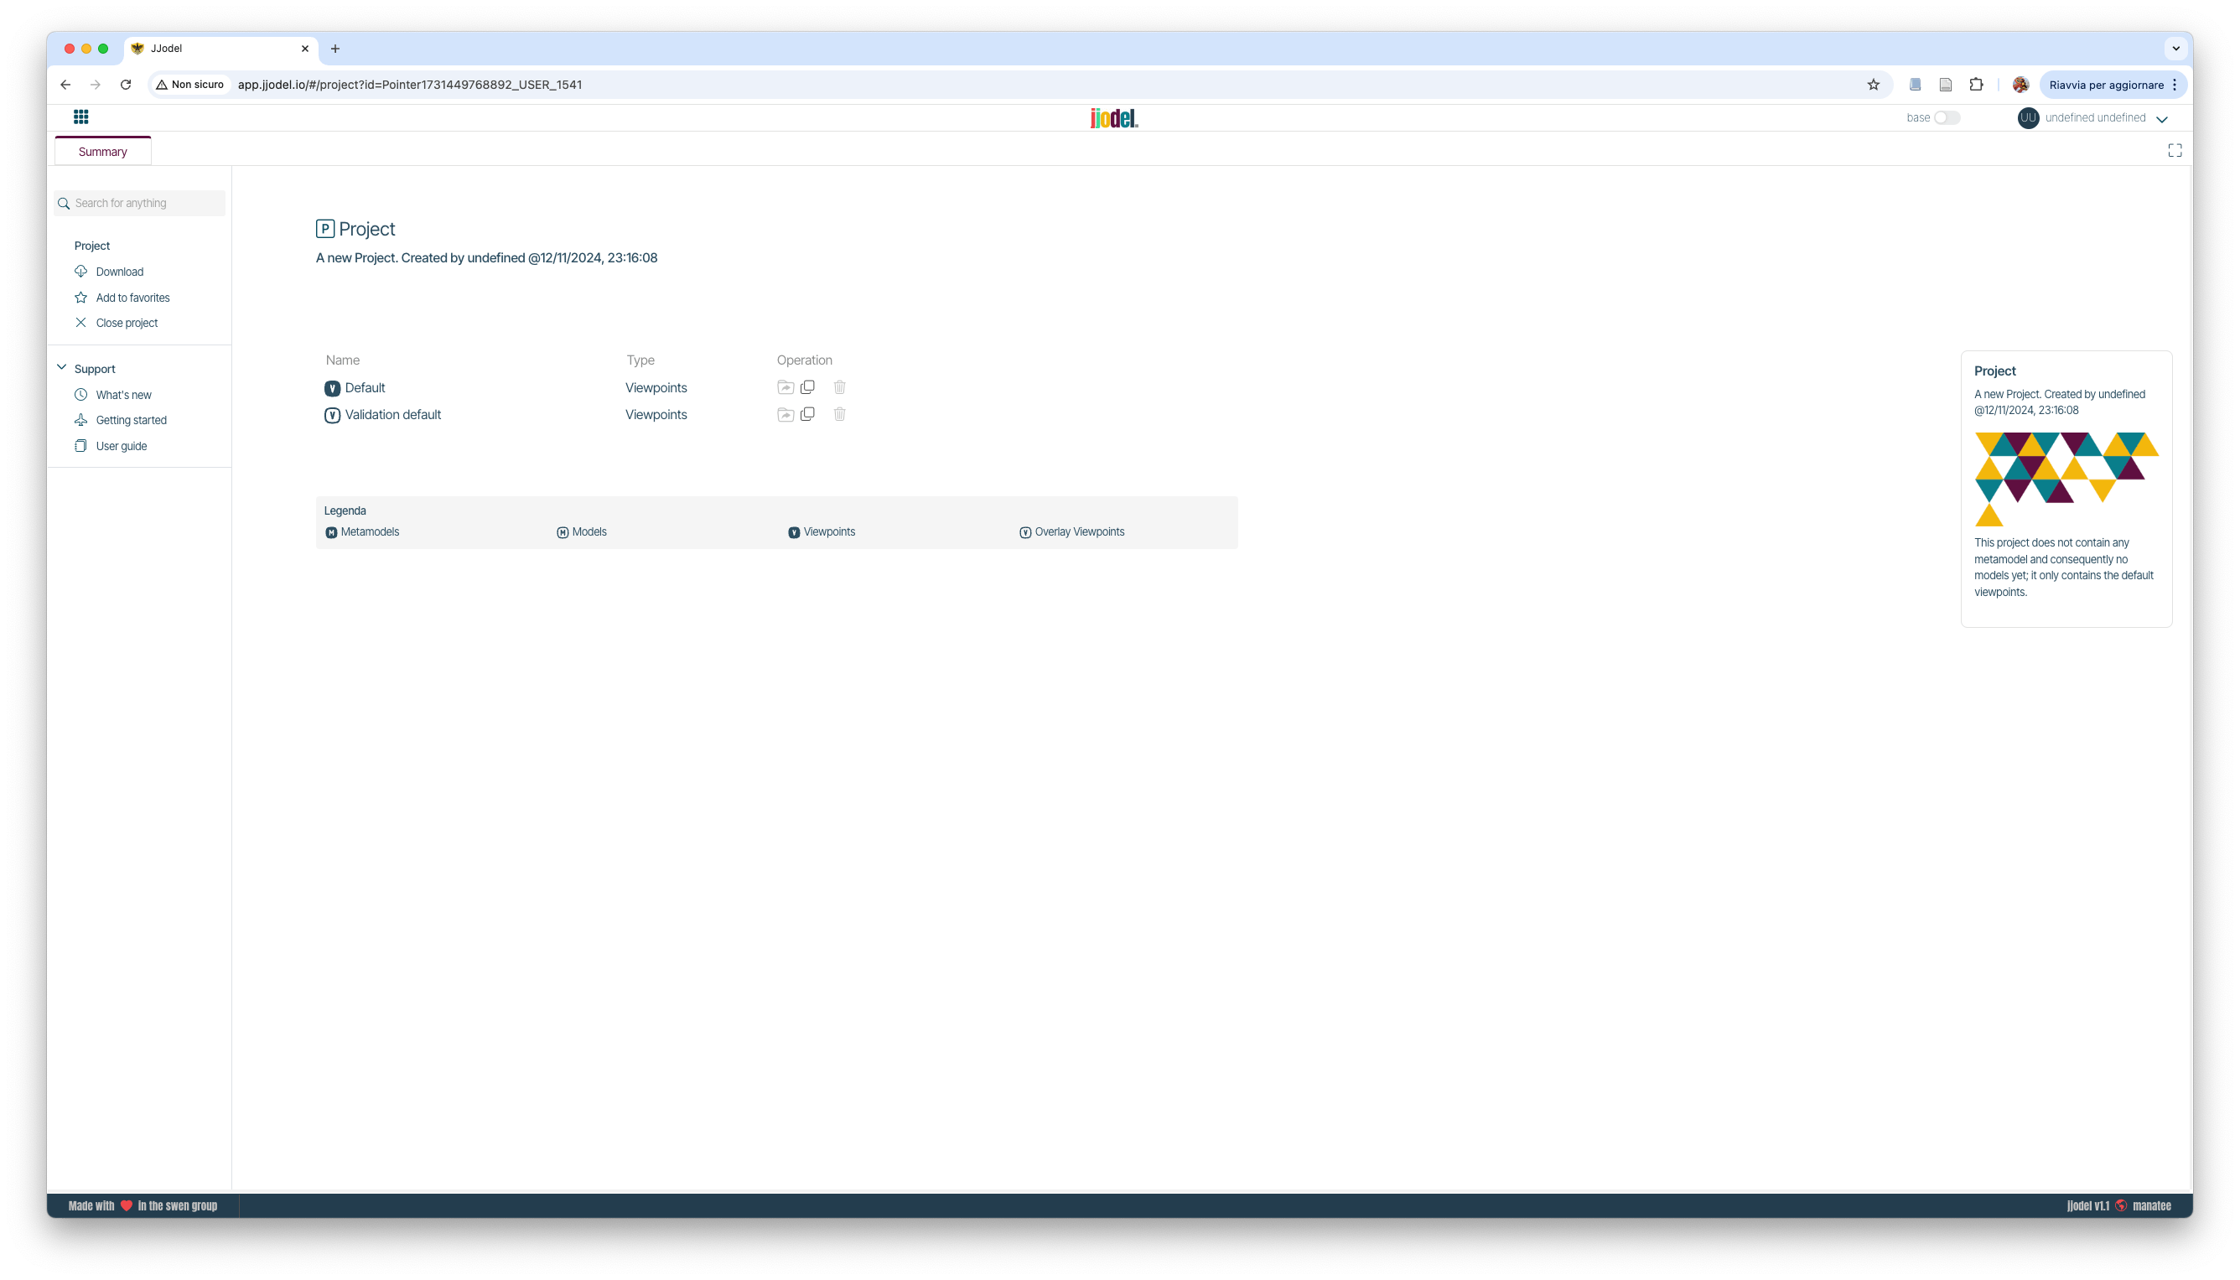Open the undefined undefined user dropdown
Viewport: 2240px width, 1280px height.
[x=2162, y=119]
